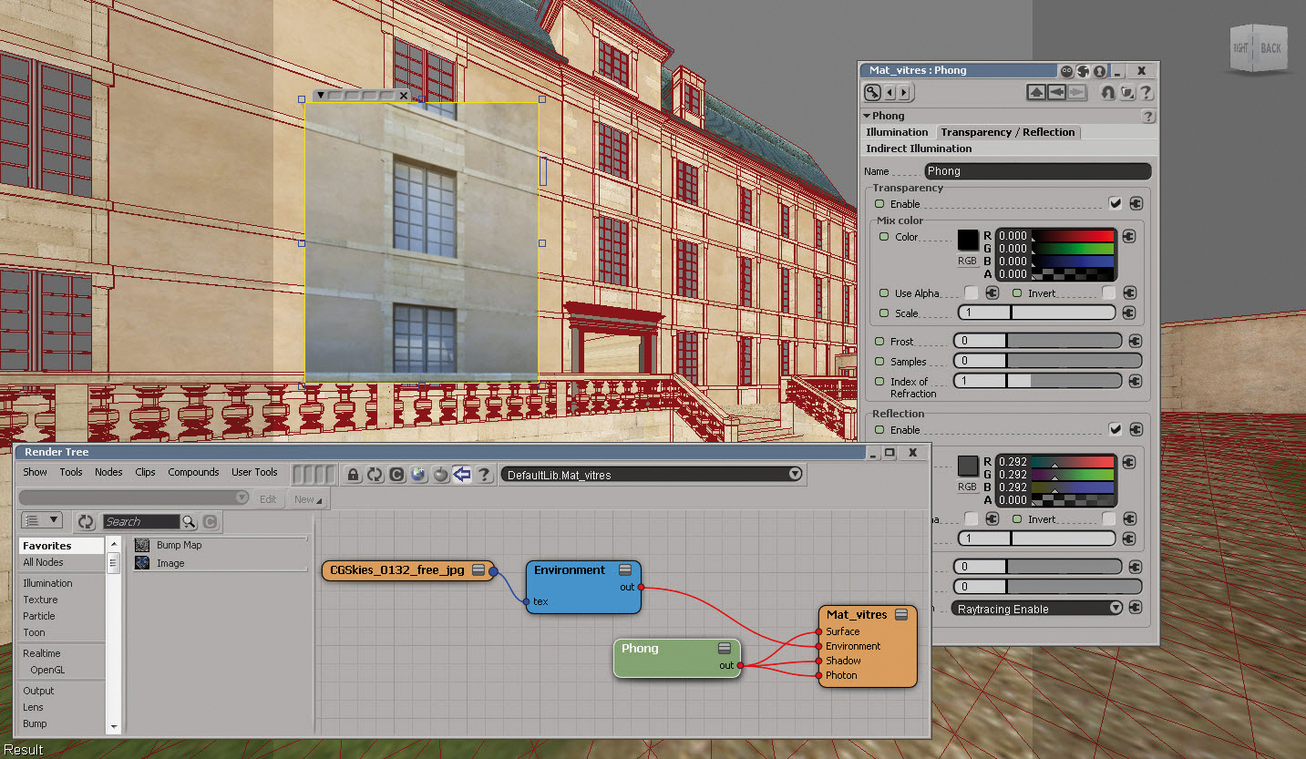The width and height of the screenshot is (1306, 759).
Task: Click the blue left arrow icon in Render Tree
Action: click(x=462, y=474)
